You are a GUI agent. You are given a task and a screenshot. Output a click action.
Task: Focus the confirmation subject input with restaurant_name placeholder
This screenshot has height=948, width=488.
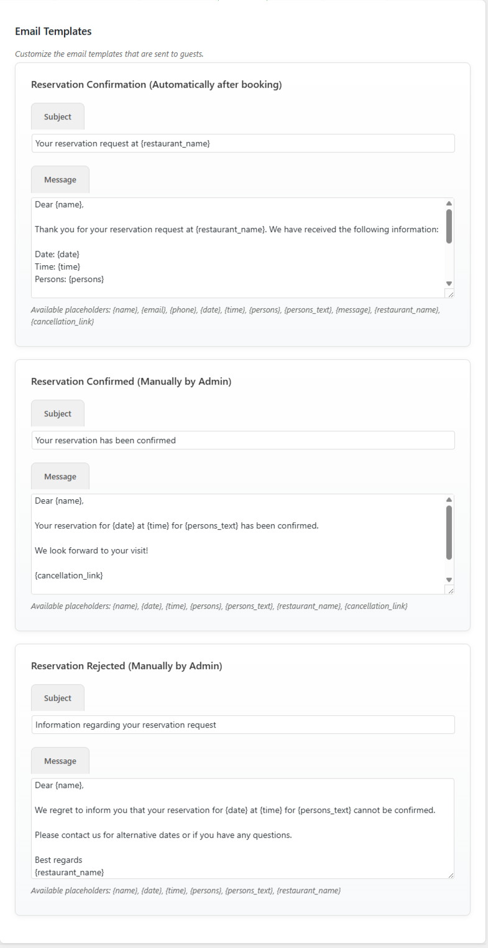pyautogui.click(x=242, y=143)
